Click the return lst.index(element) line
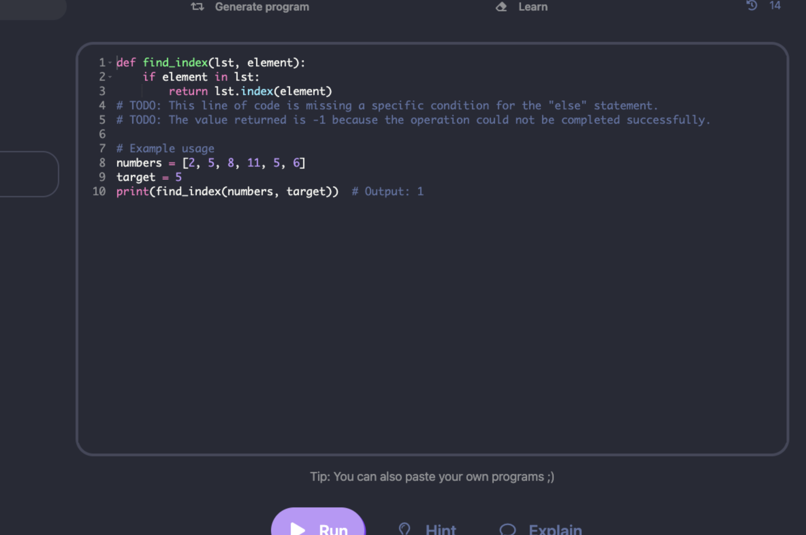The image size is (806, 535). pyautogui.click(x=250, y=91)
